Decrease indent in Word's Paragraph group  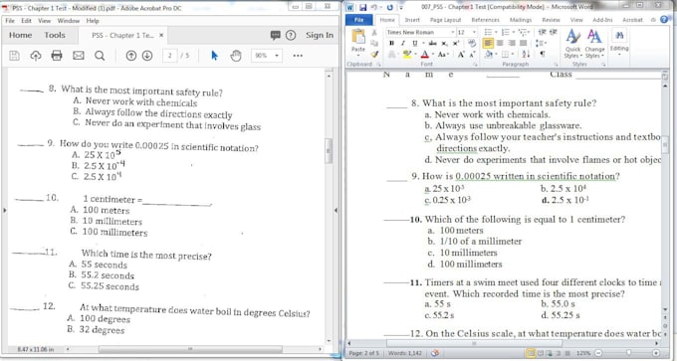point(543,33)
